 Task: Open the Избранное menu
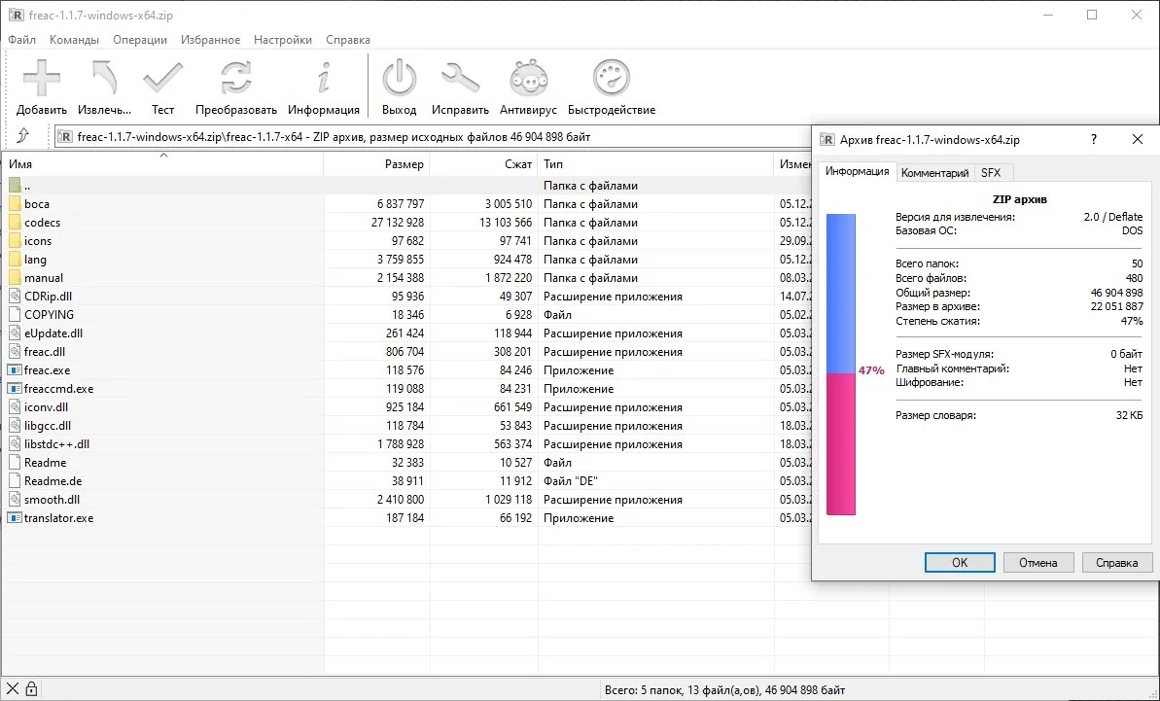tap(210, 40)
